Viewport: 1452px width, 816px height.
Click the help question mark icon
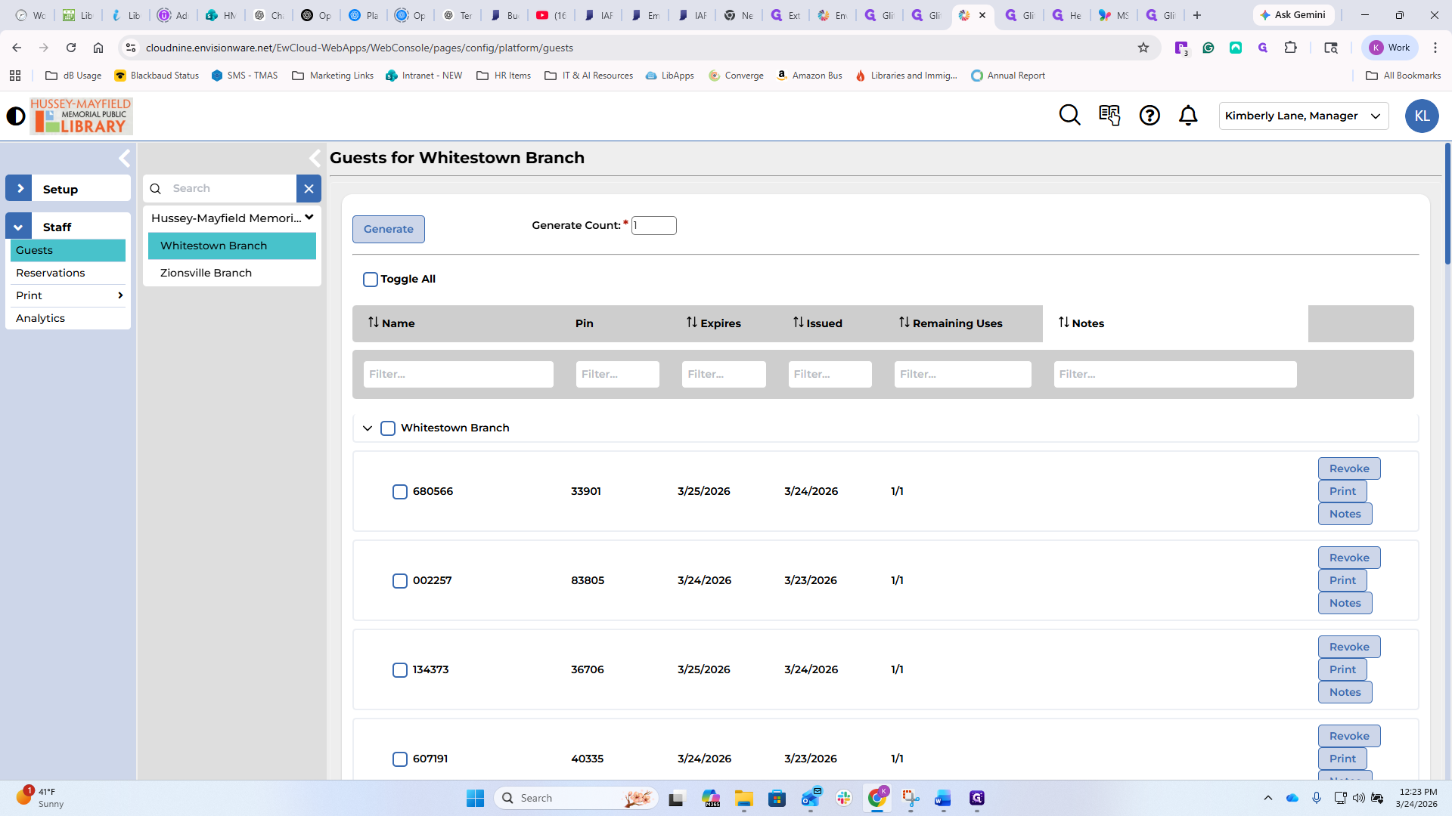[x=1149, y=116]
